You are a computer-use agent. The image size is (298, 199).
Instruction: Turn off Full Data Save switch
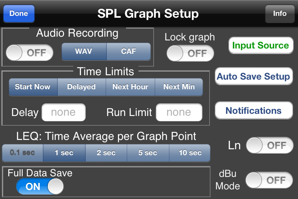tap(40, 186)
